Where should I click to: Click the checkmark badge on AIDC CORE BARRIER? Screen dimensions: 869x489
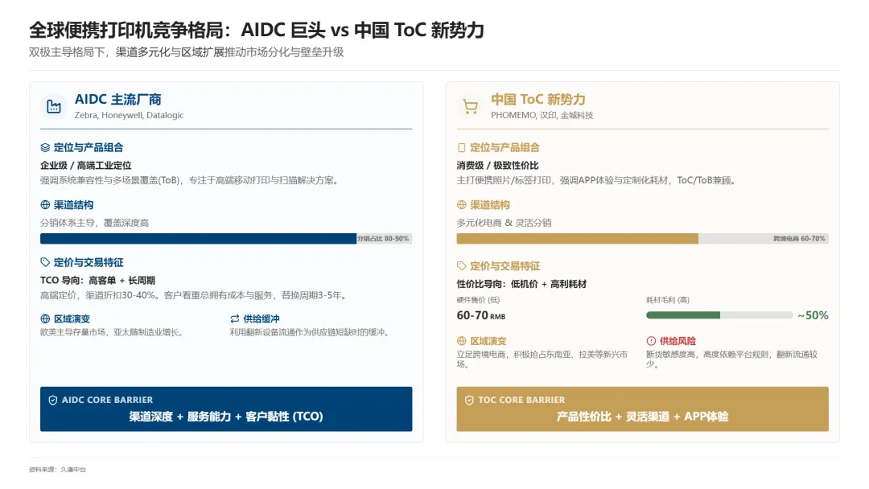pyautogui.click(x=52, y=400)
